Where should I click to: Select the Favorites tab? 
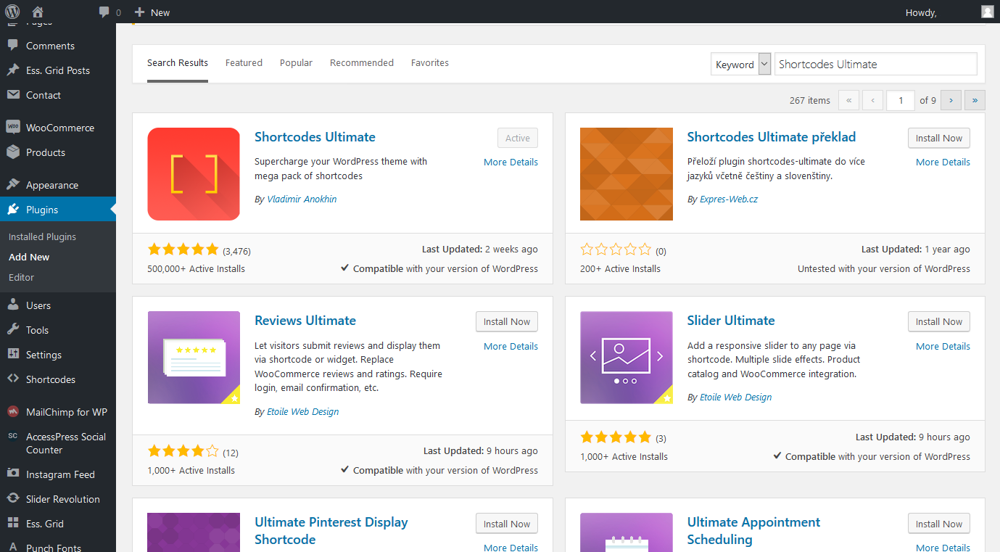point(429,63)
